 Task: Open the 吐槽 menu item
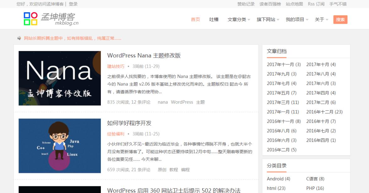point(214,19)
